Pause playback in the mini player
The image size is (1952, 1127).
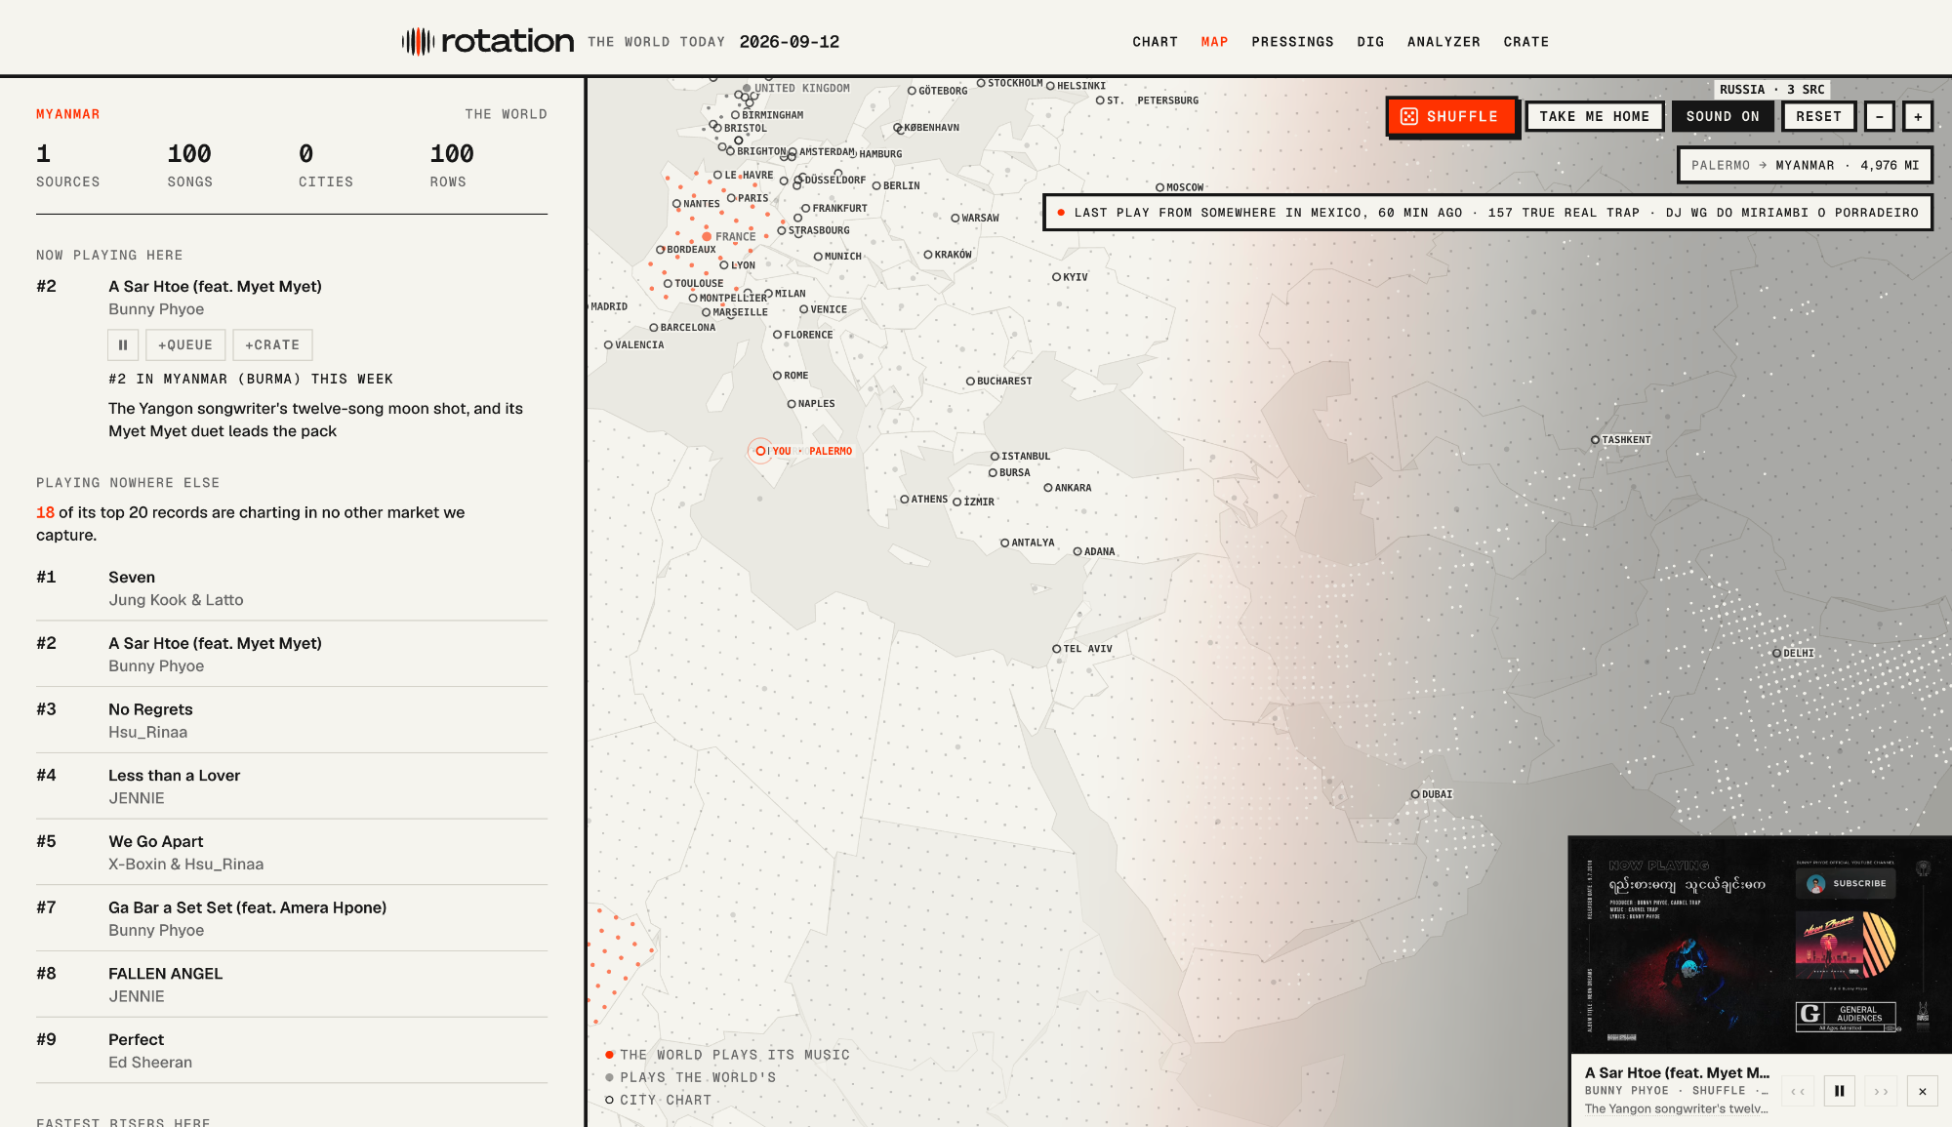[1839, 1091]
